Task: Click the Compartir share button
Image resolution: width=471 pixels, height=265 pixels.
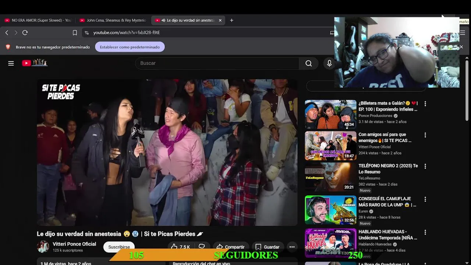Action: click(x=230, y=247)
